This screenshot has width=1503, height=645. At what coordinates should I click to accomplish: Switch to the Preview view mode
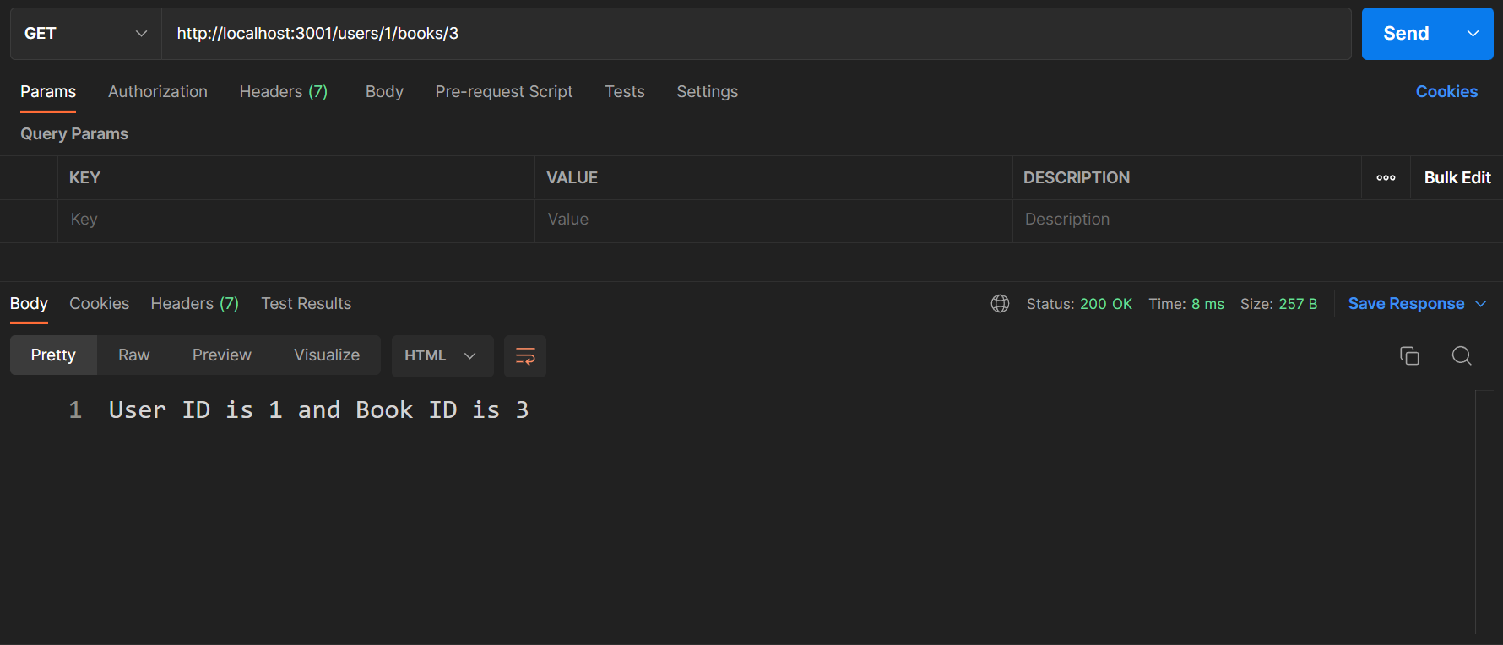click(x=222, y=355)
